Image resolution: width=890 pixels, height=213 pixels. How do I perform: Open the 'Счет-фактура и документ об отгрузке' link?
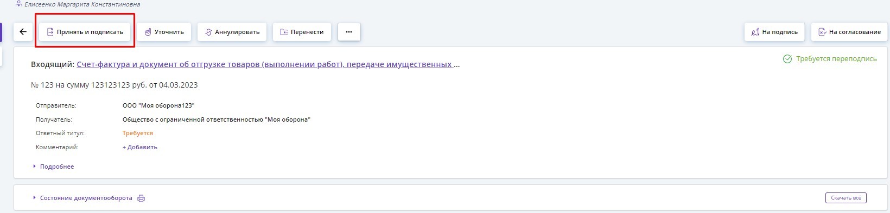268,64
